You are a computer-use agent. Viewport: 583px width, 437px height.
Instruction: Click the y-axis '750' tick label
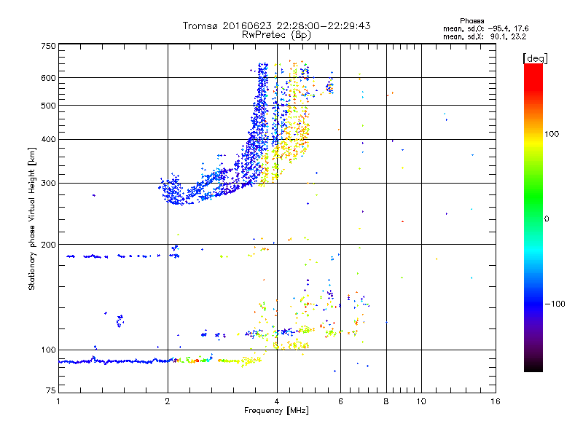tap(49, 46)
